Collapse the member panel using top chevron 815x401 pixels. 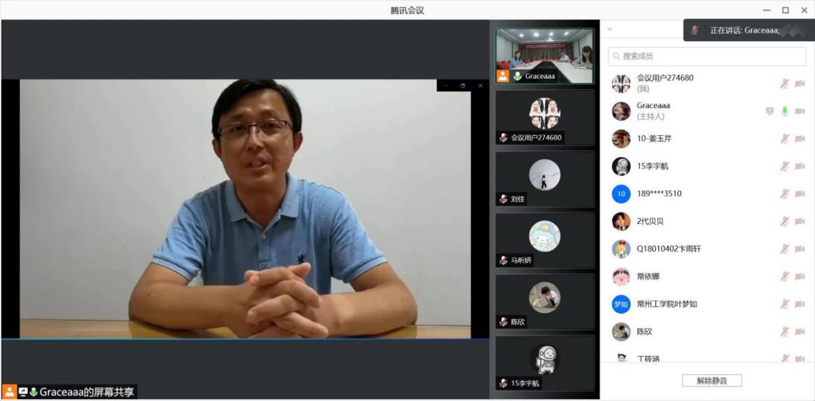(610, 29)
